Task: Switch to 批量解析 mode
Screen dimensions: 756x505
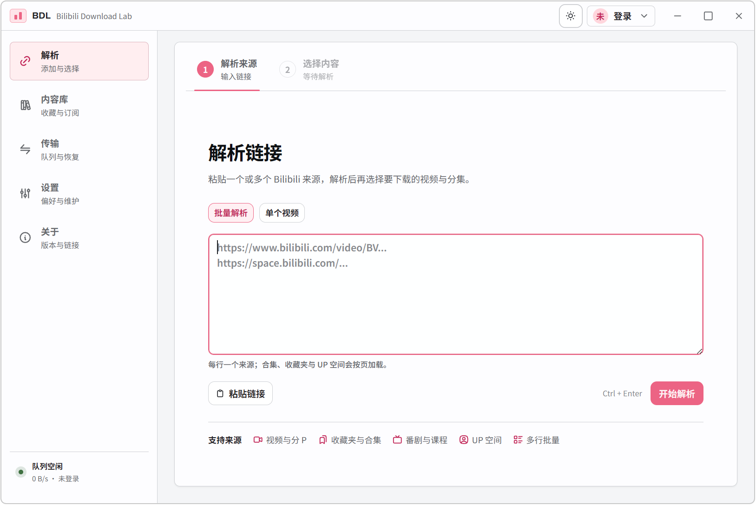Action: (x=231, y=213)
